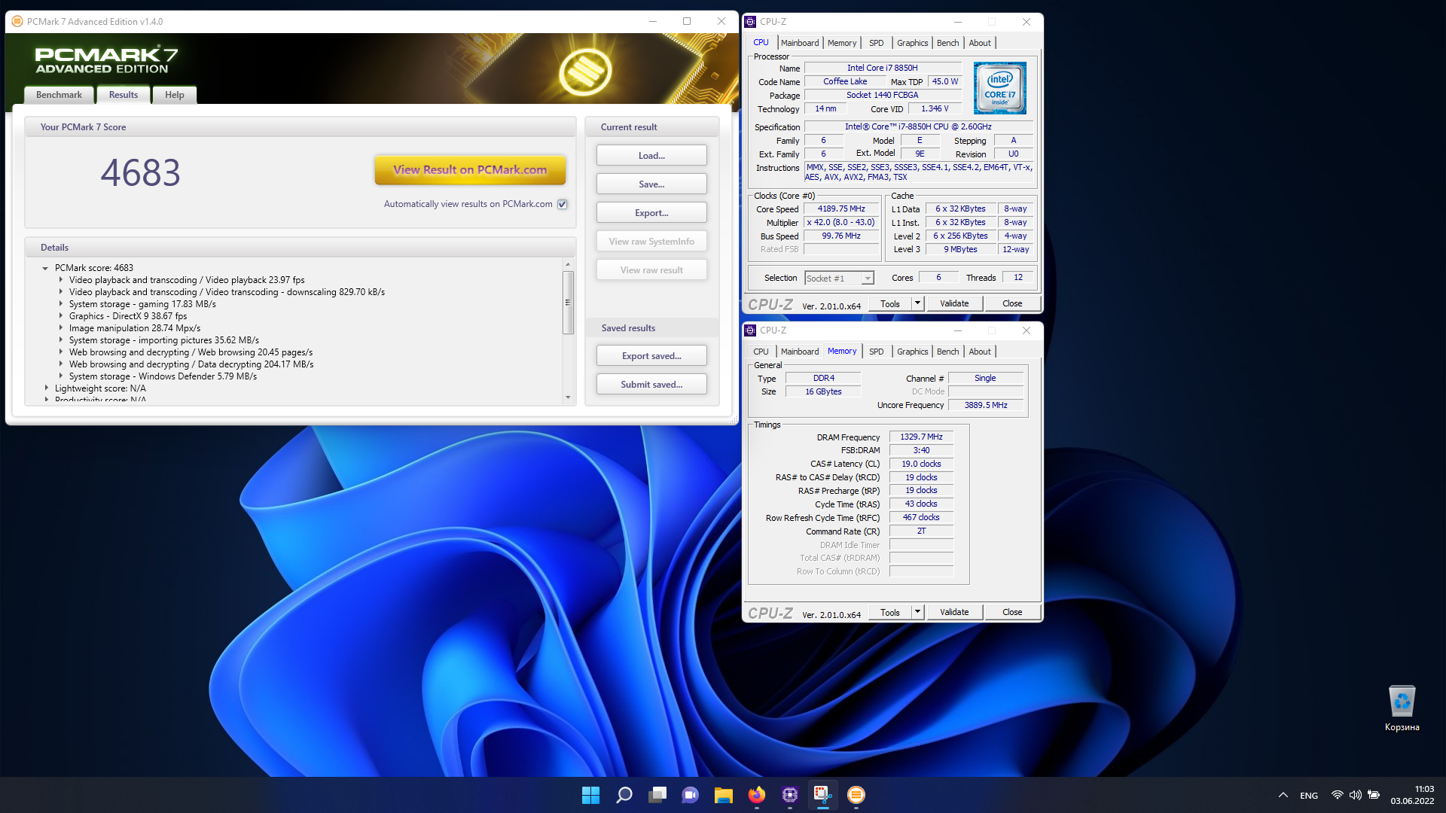Open the Recycle Bin (Корзина) desktop icon
1446x813 pixels.
coord(1402,708)
